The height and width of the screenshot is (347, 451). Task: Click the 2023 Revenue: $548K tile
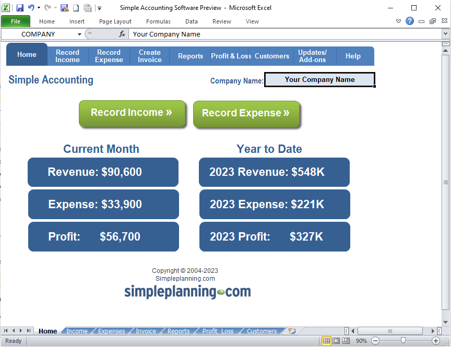click(274, 172)
